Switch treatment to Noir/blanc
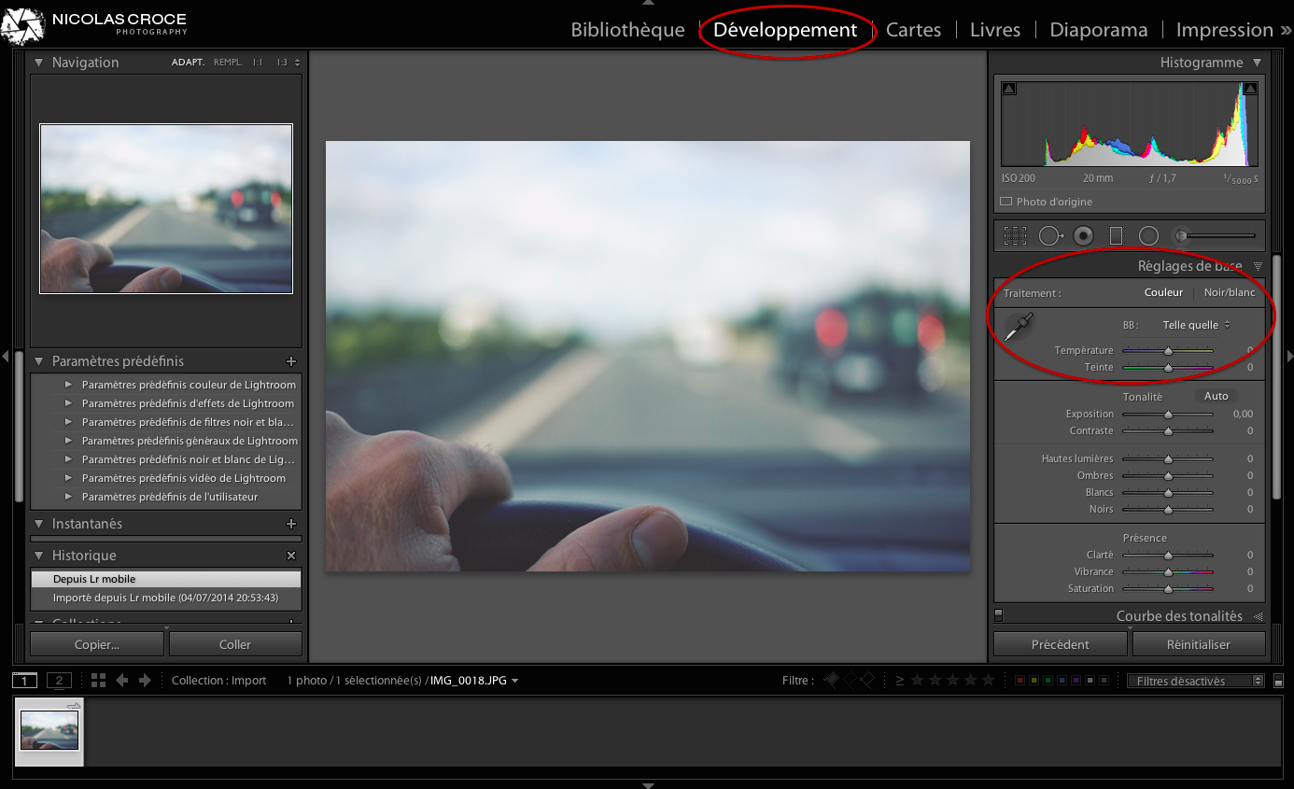 pyautogui.click(x=1229, y=292)
